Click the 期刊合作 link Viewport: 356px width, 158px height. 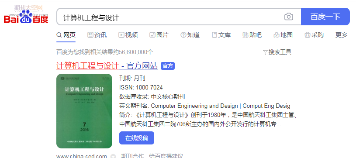point(133,156)
